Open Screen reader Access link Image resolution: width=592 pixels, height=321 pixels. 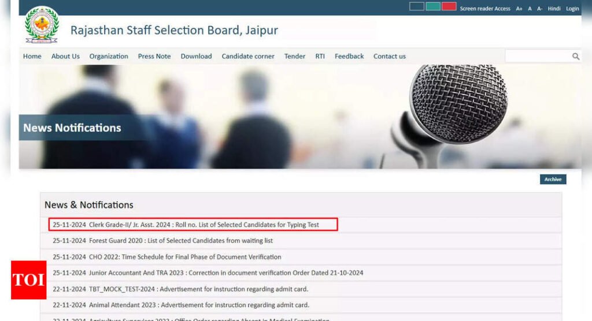coord(485,8)
